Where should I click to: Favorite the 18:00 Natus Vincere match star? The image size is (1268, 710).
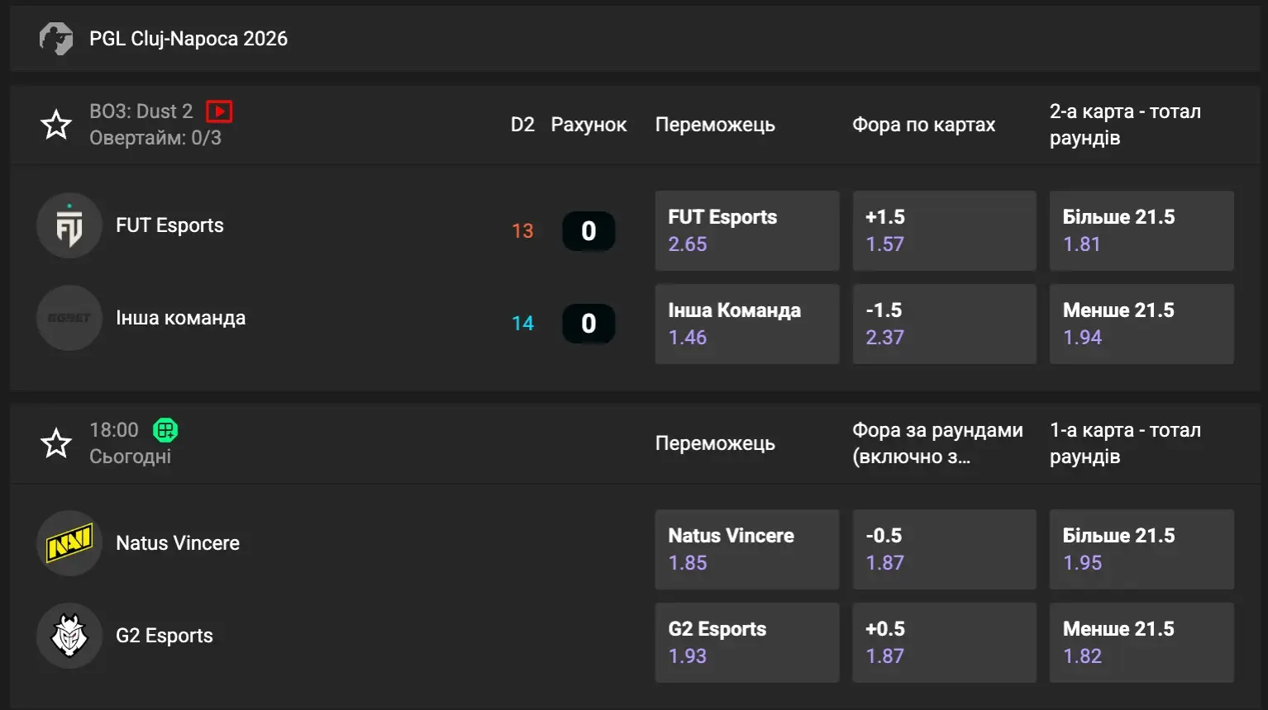point(56,443)
